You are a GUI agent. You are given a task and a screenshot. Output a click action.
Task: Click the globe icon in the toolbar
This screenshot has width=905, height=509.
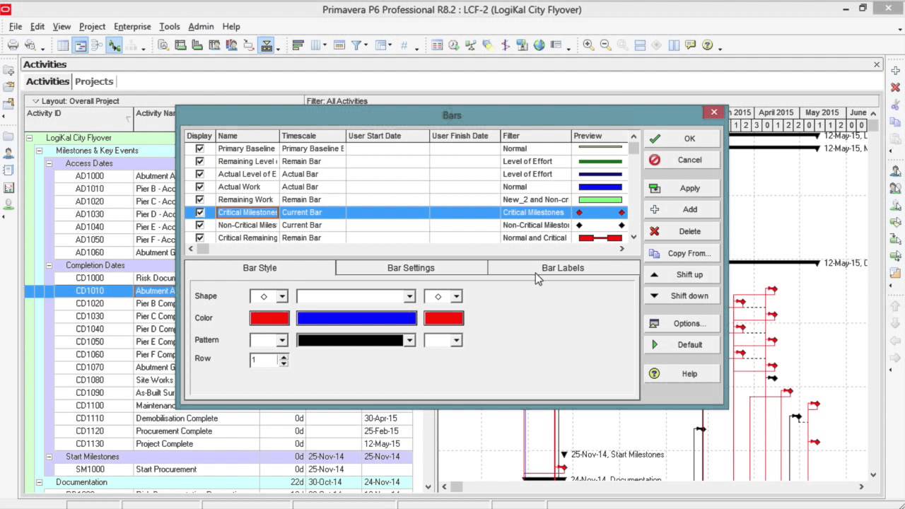539,45
